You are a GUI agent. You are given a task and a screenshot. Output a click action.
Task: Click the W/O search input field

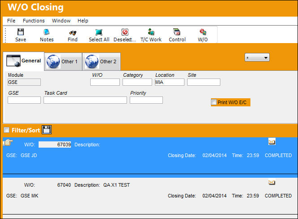click(x=105, y=82)
